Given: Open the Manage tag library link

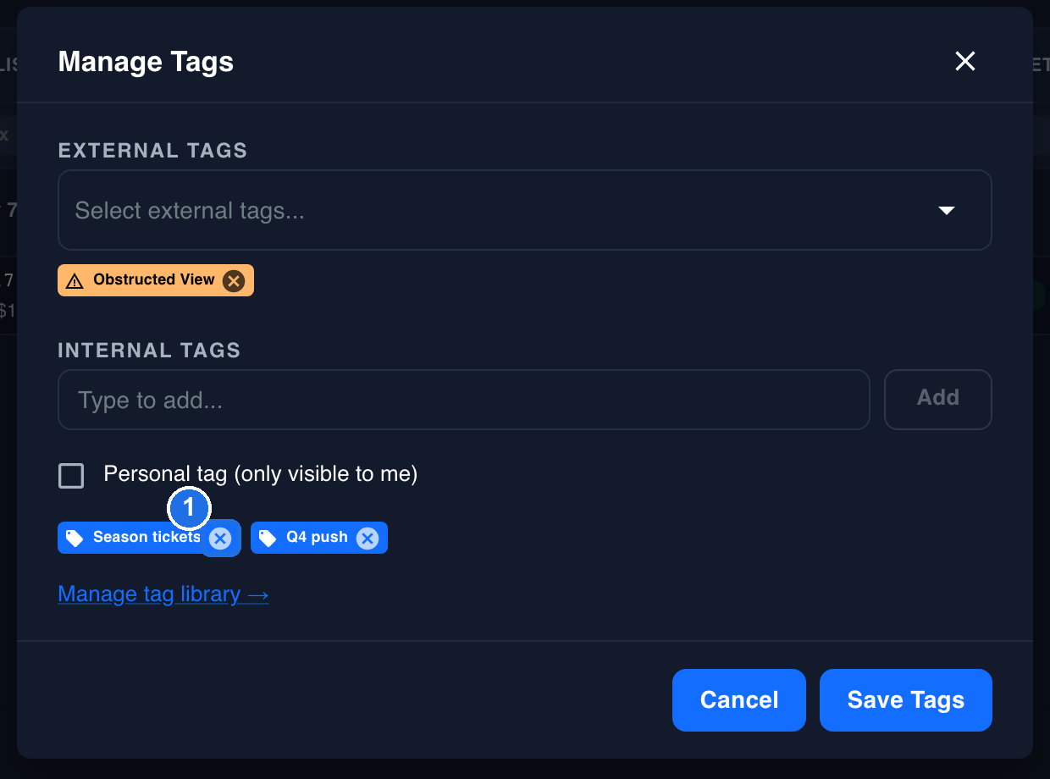Looking at the screenshot, I should point(163,594).
